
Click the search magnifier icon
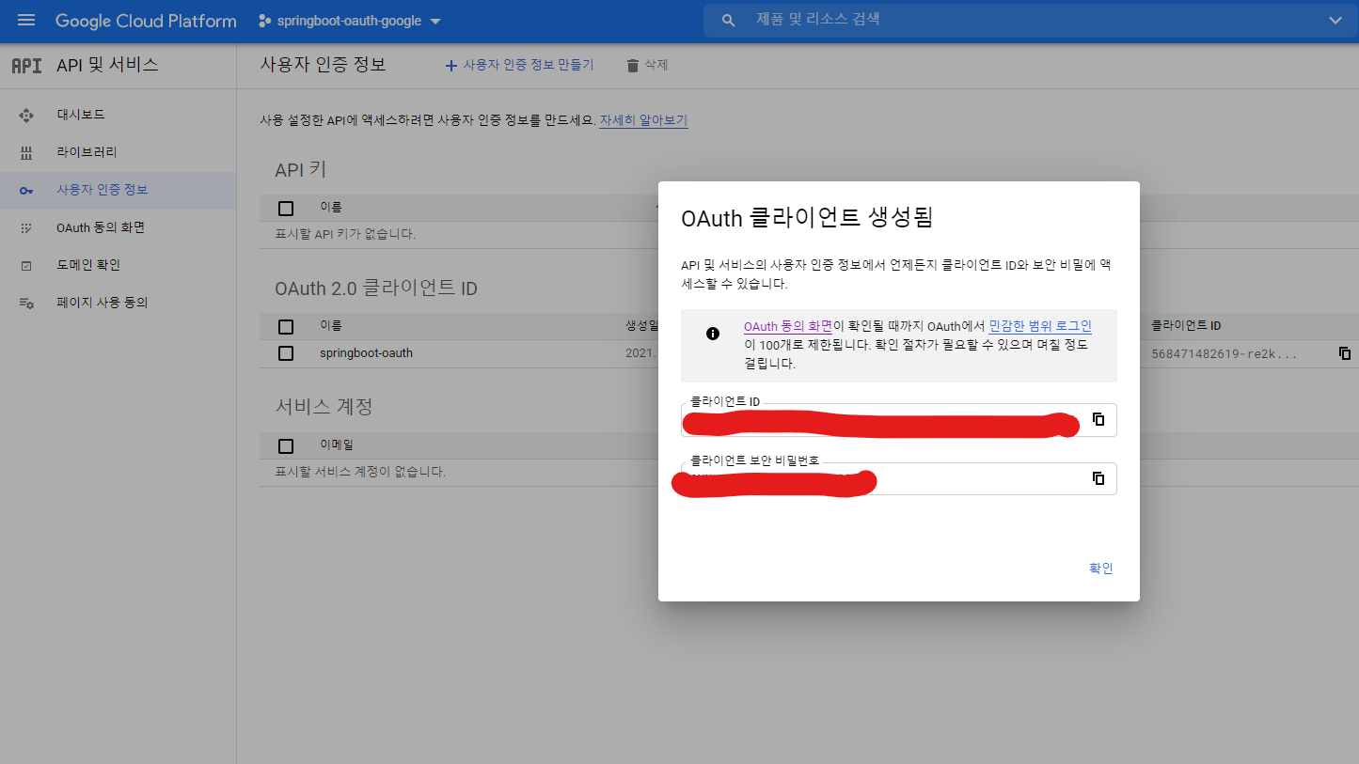click(728, 20)
